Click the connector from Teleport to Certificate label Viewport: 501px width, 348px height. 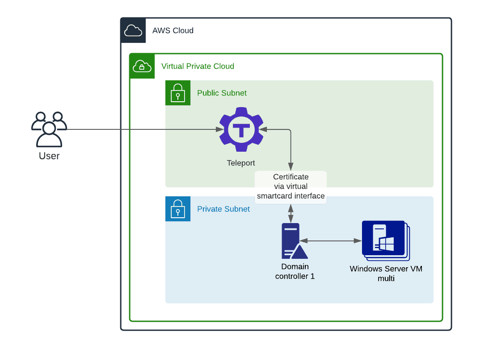pyautogui.click(x=291, y=147)
